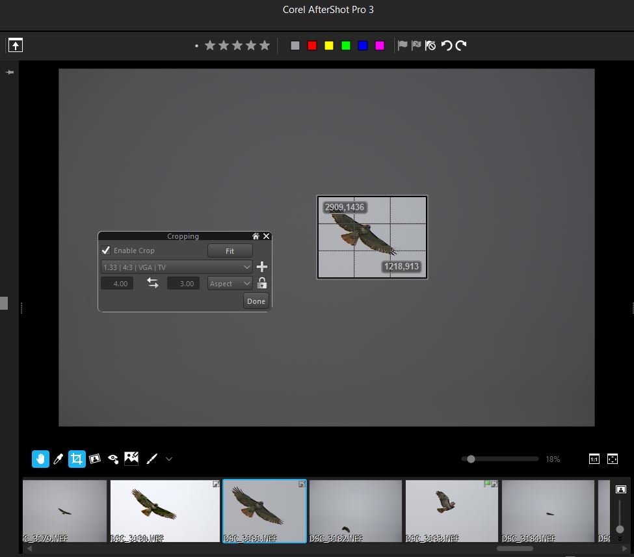The image size is (634, 557).
Task: Open the 1.33 | 4:3 crop preset dropdown
Action: tap(176, 267)
